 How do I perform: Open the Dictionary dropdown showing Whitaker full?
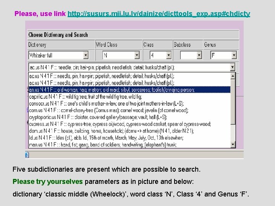tap(86, 55)
